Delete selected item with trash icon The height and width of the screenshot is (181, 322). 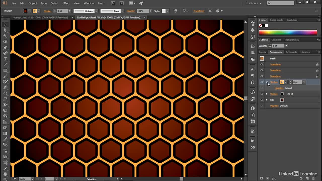(313, 178)
